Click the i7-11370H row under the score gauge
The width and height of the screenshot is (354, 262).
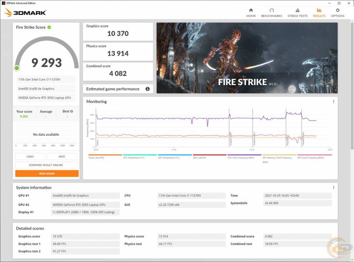click(46, 79)
